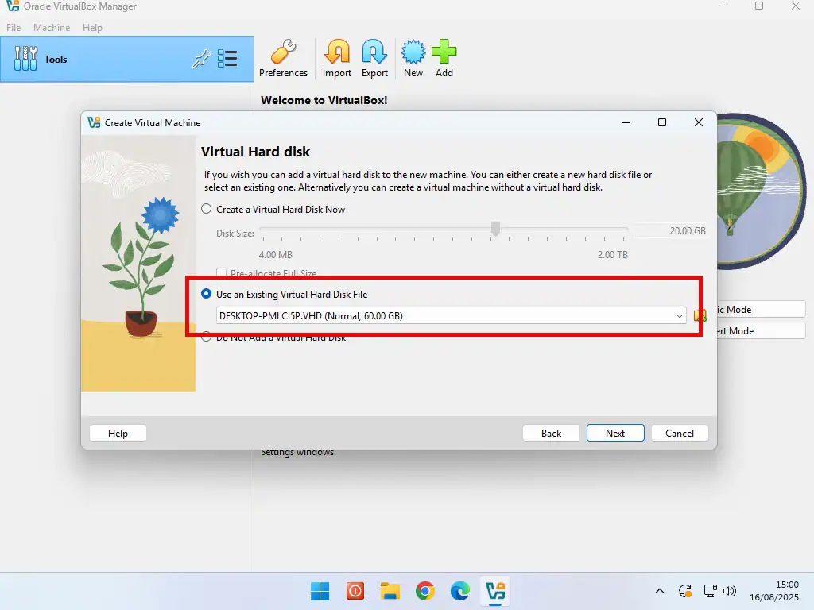This screenshot has width=814, height=610.
Task: Open the Help menu in menu bar
Action: 92,28
